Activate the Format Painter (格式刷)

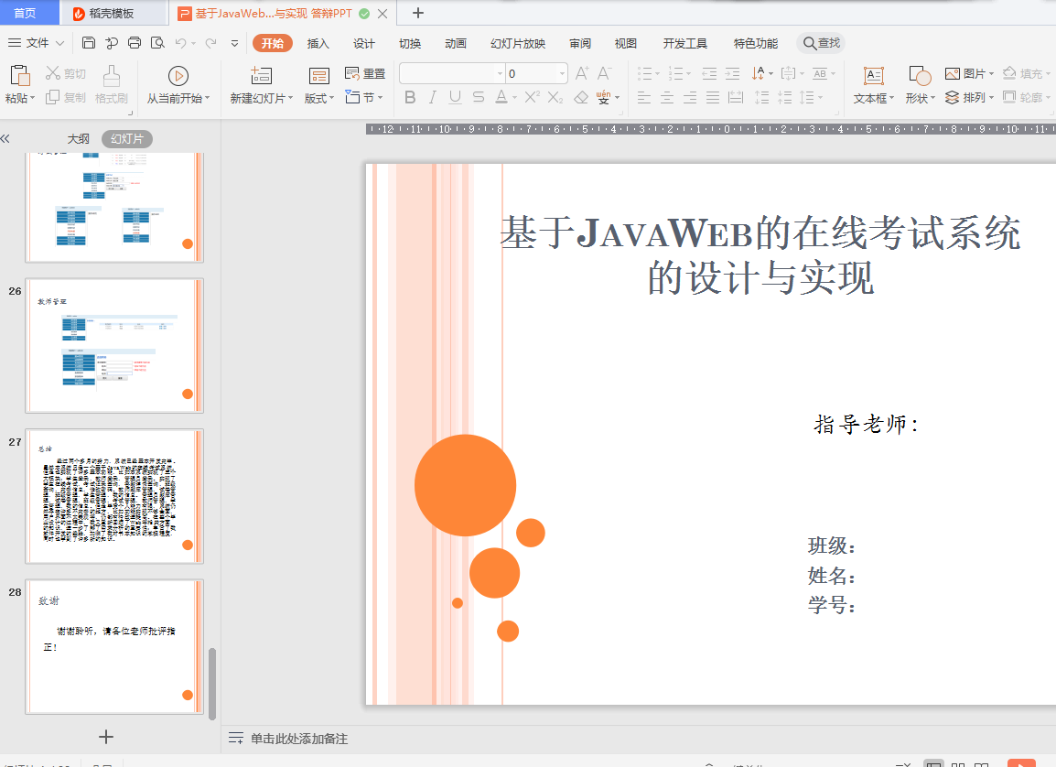click(x=111, y=84)
